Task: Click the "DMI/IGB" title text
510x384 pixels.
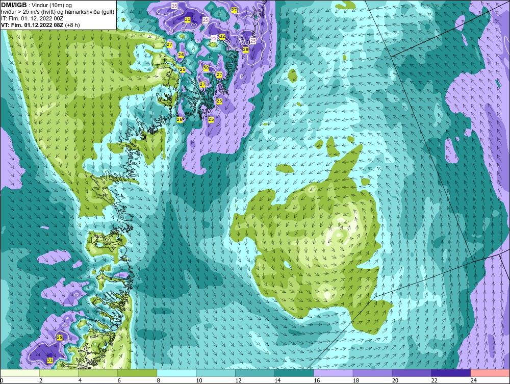Action: click(x=14, y=5)
